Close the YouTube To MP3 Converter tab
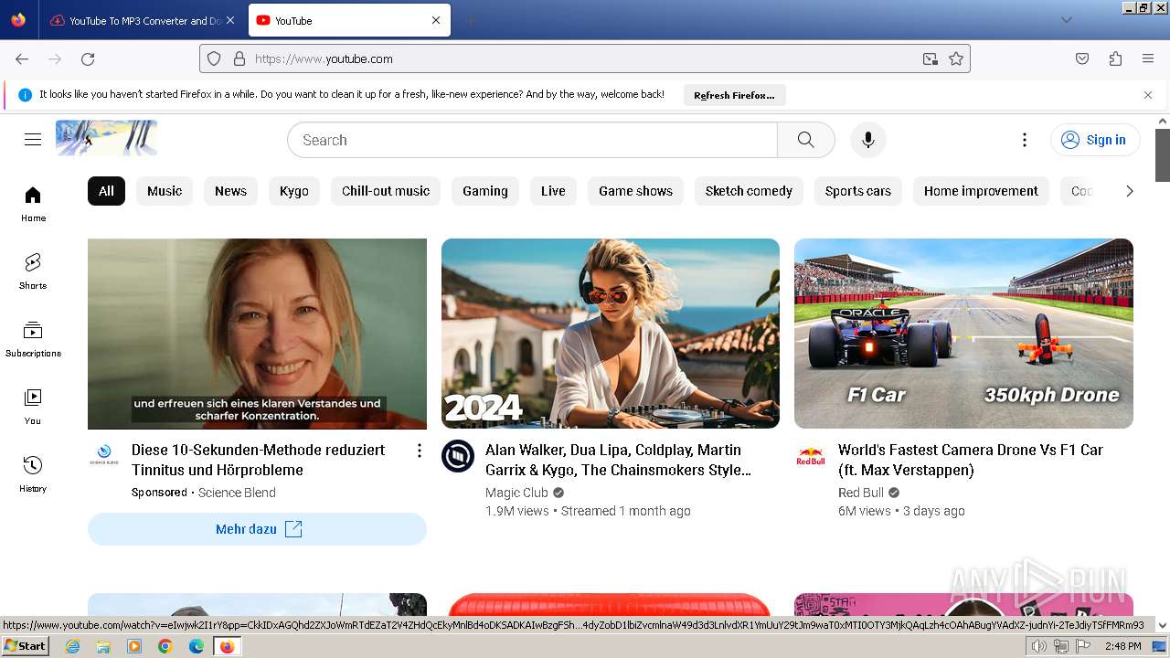Image resolution: width=1170 pixels, height=658 pixels. coord(230,20)
